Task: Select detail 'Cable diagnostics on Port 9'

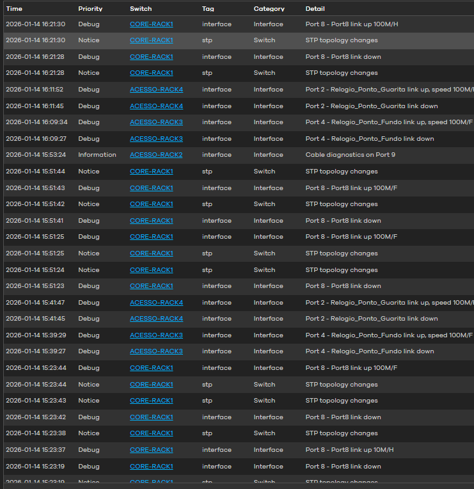Action: [x=351, y=155]
